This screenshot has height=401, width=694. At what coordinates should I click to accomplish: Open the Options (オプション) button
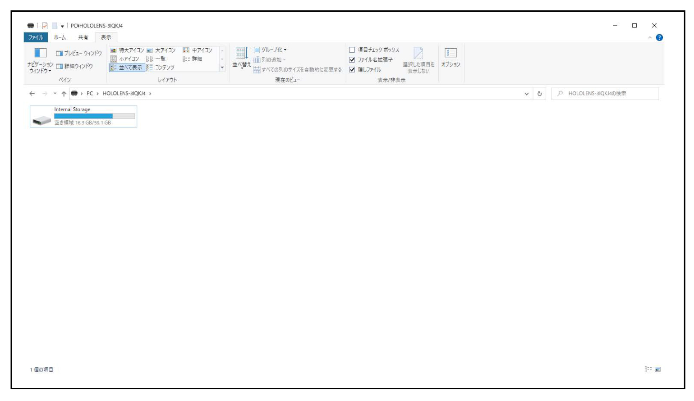[450, 57]
